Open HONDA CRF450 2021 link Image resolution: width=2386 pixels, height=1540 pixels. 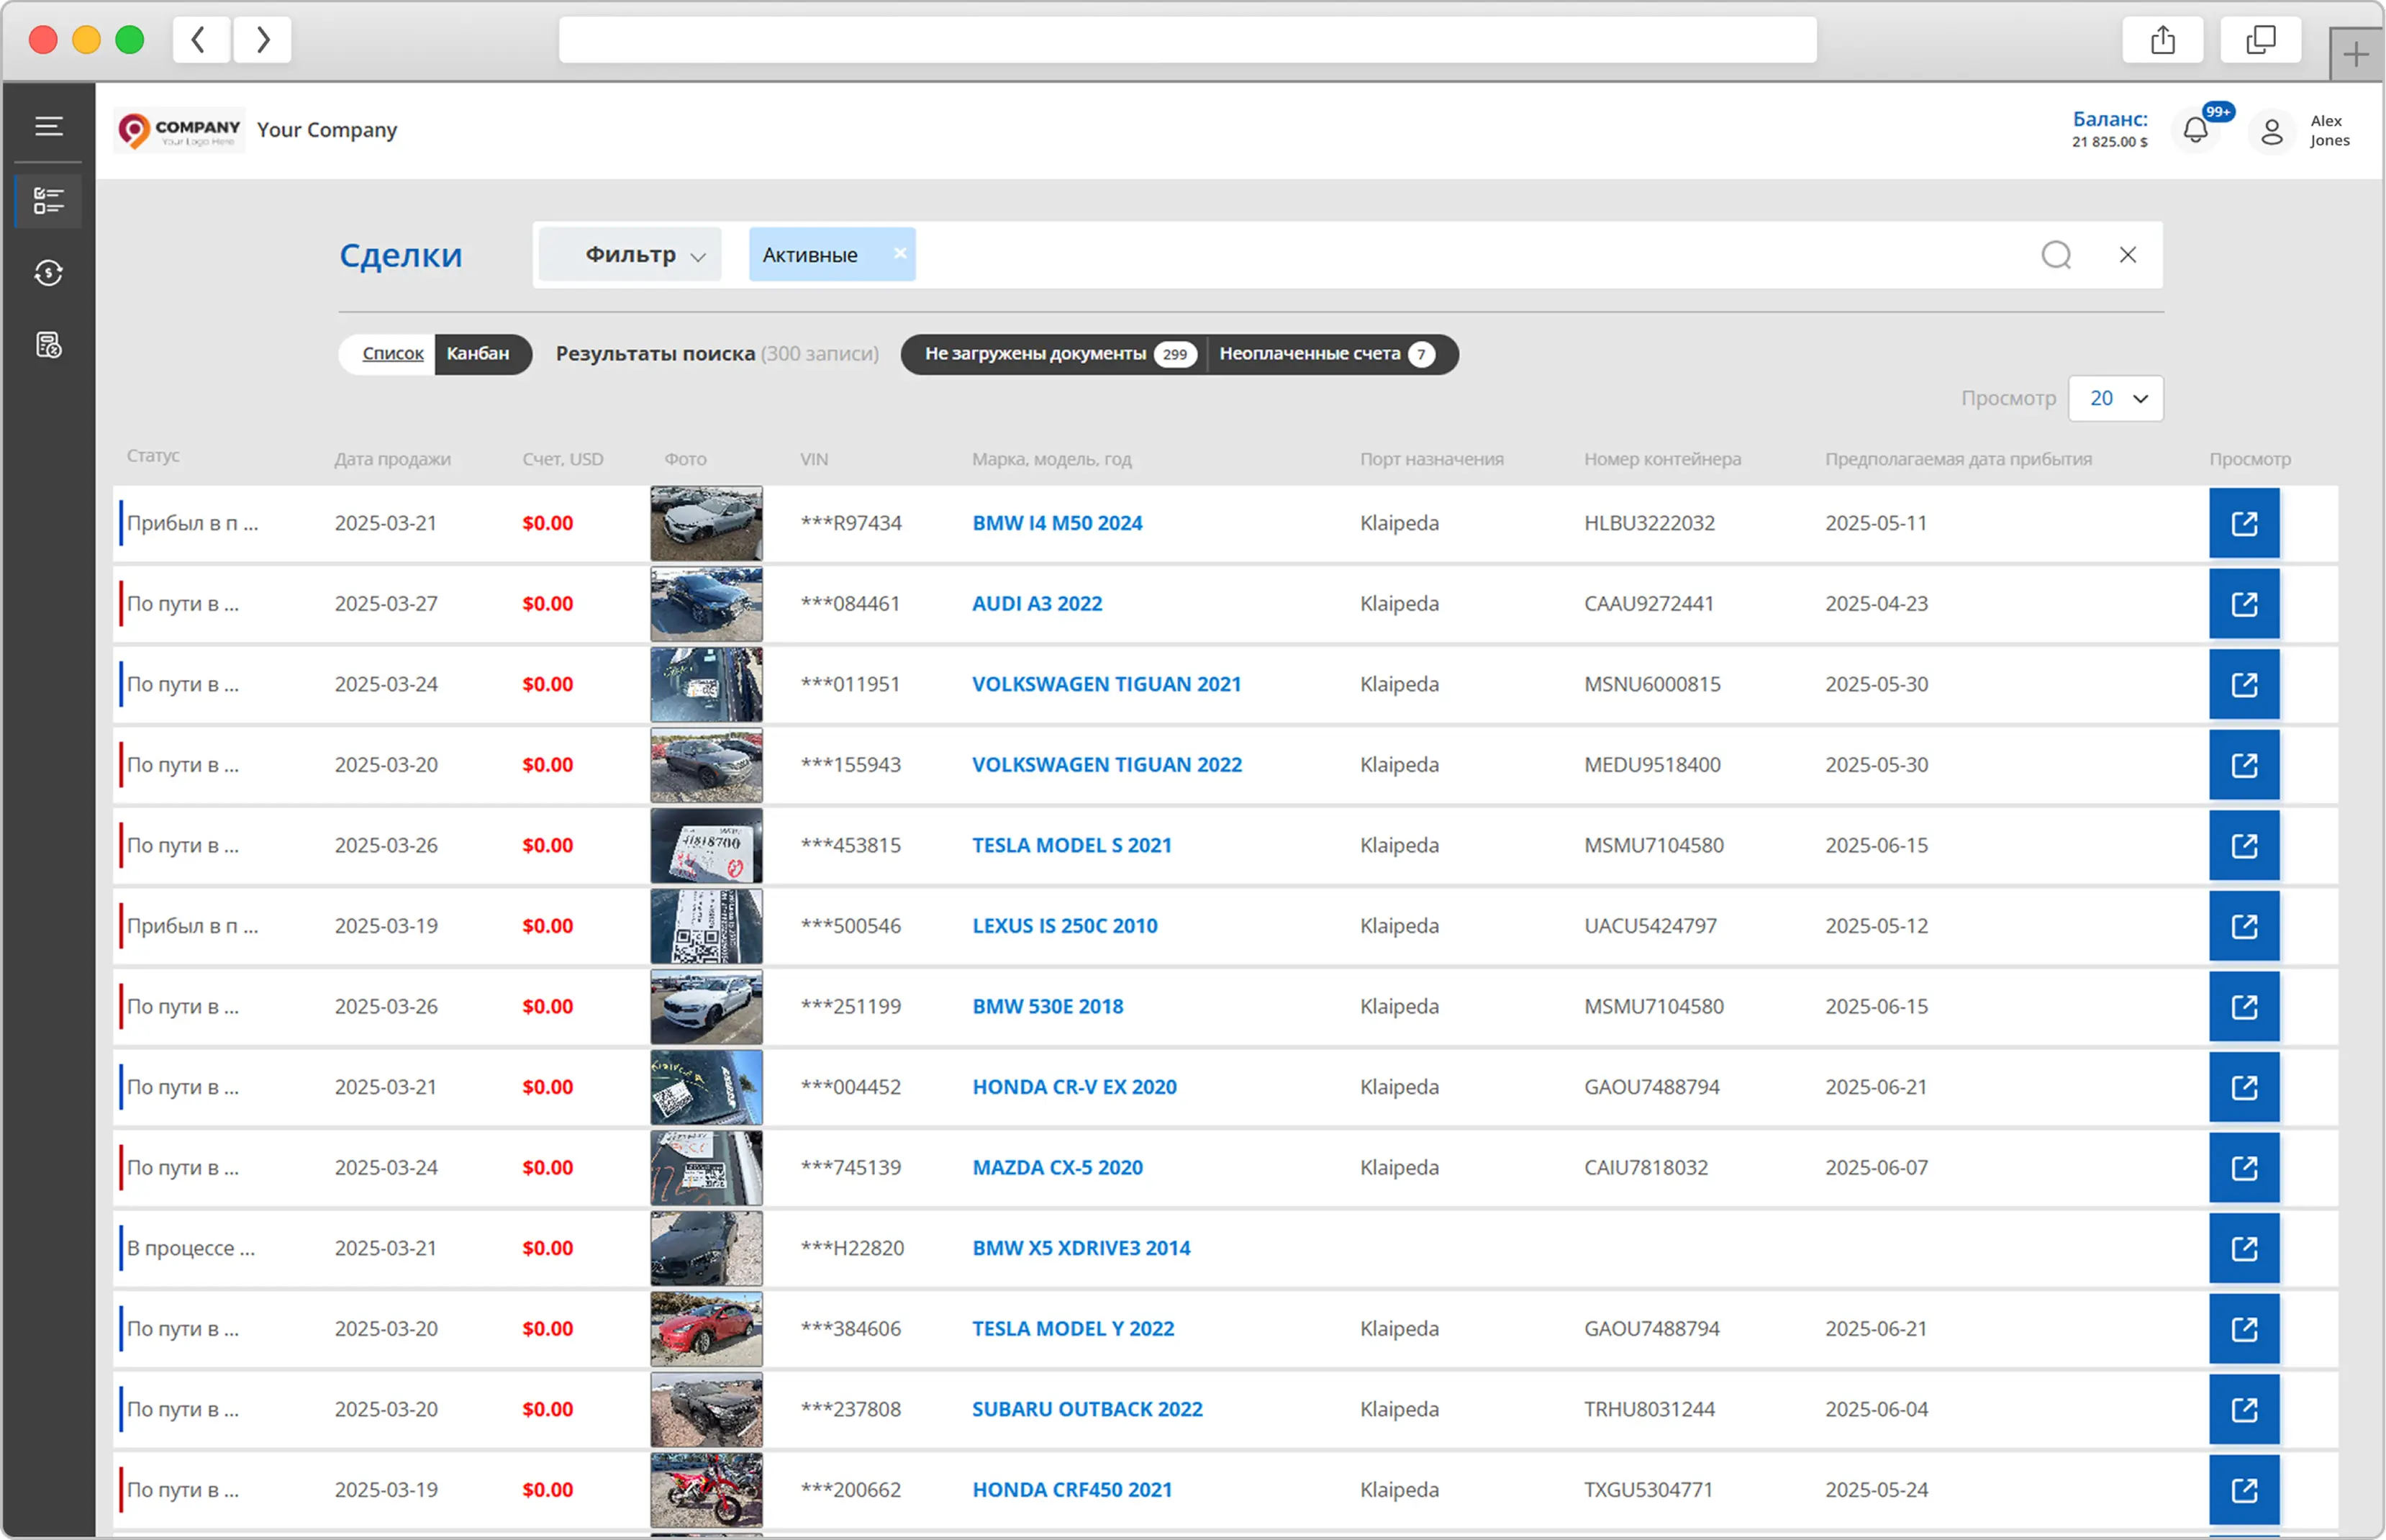click(1071, 1490)
